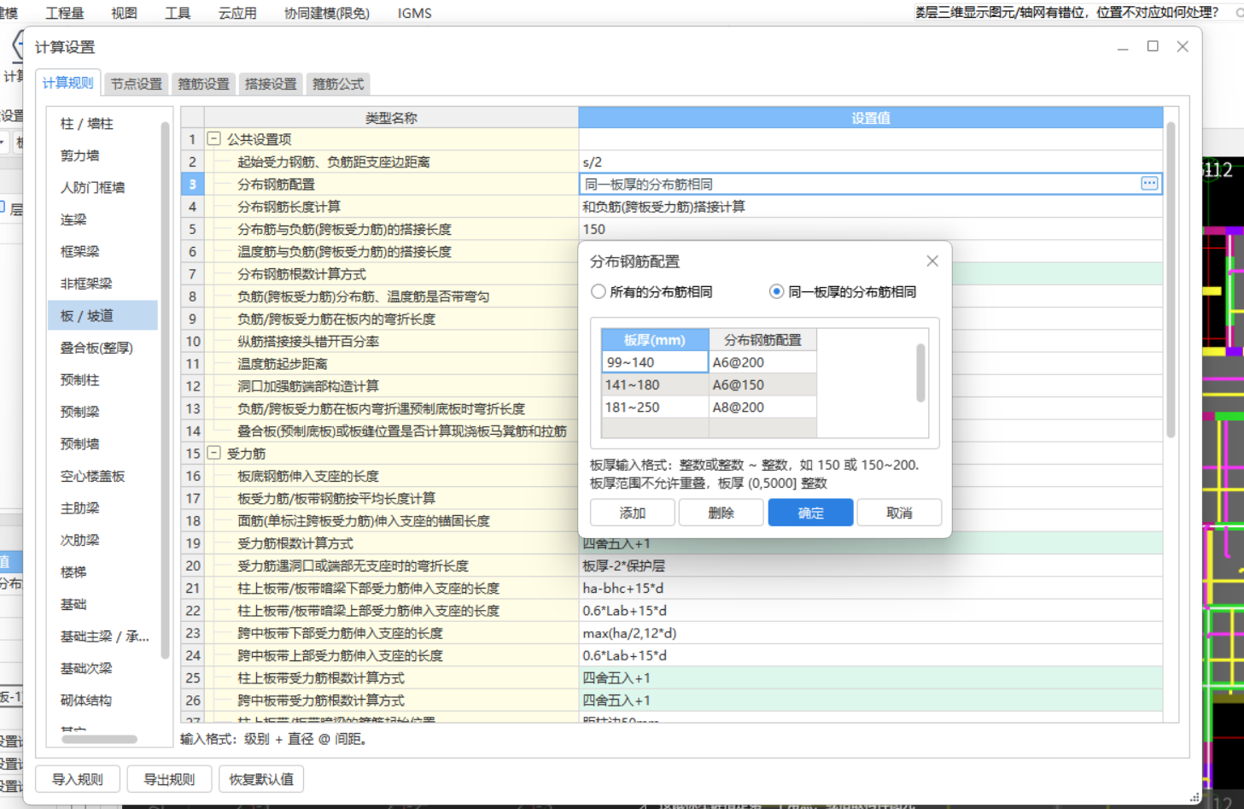The height and width of the screenshot is (809, 1244).
Task: Select 预制柱 category
Action: 103,379
